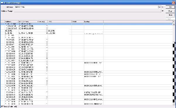This screenshot has height=108, width=176.
Task: Sort by the Time (ms) column header
Action: point(43,22)
